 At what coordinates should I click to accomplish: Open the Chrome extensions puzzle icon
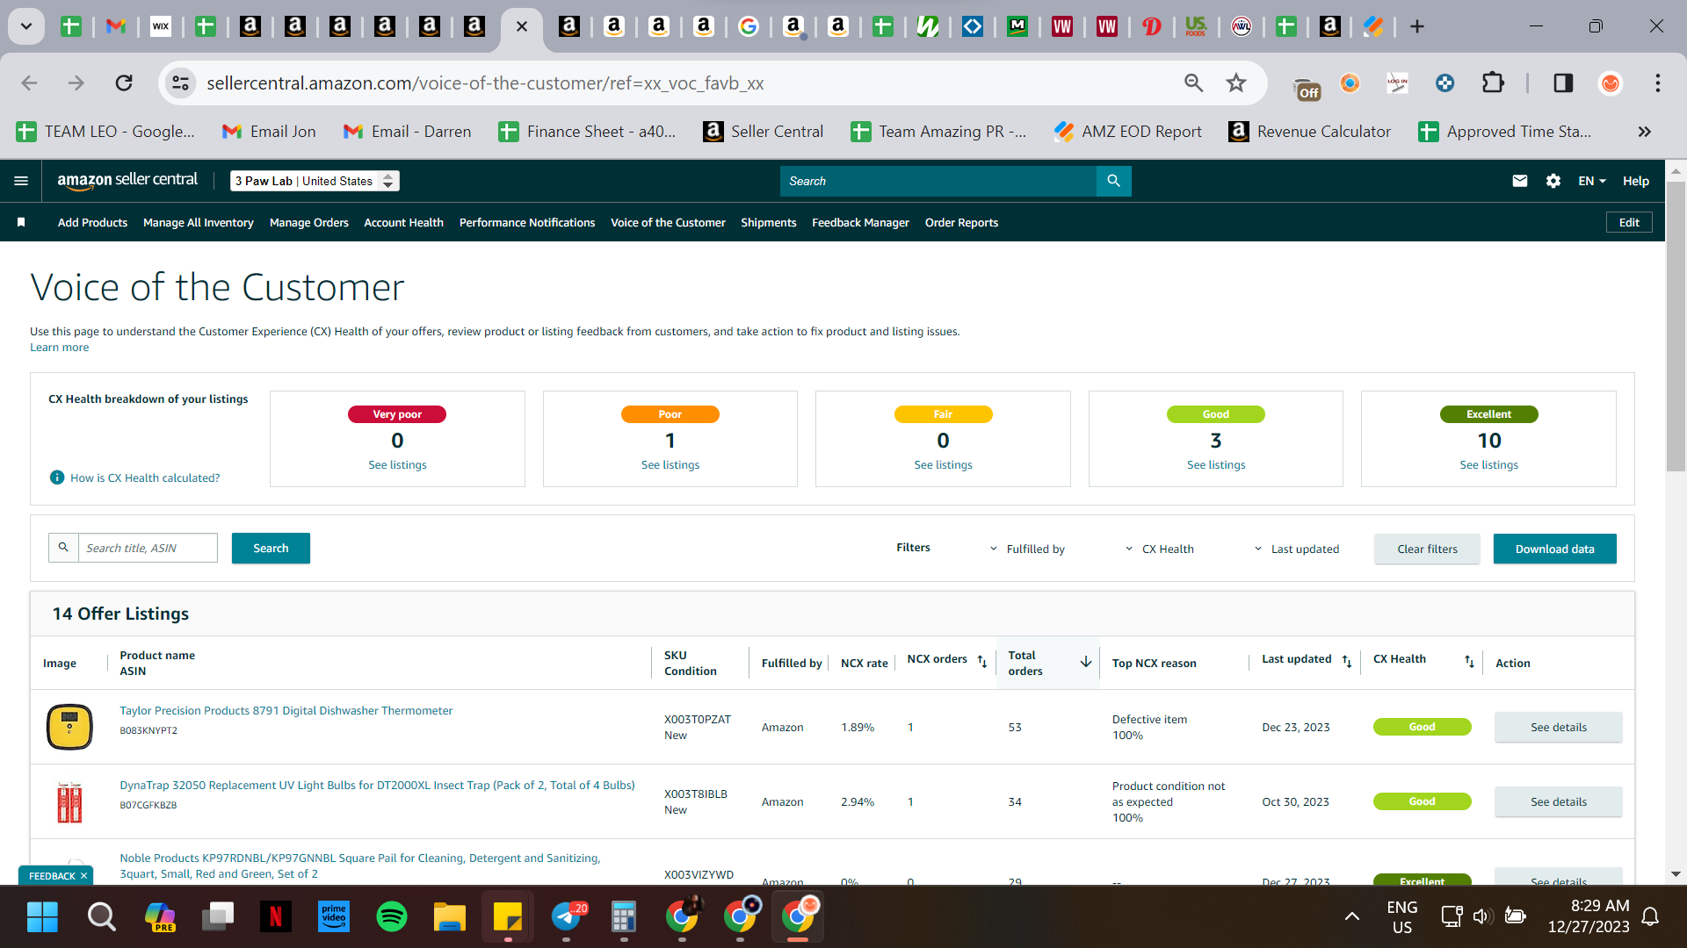1492,83
